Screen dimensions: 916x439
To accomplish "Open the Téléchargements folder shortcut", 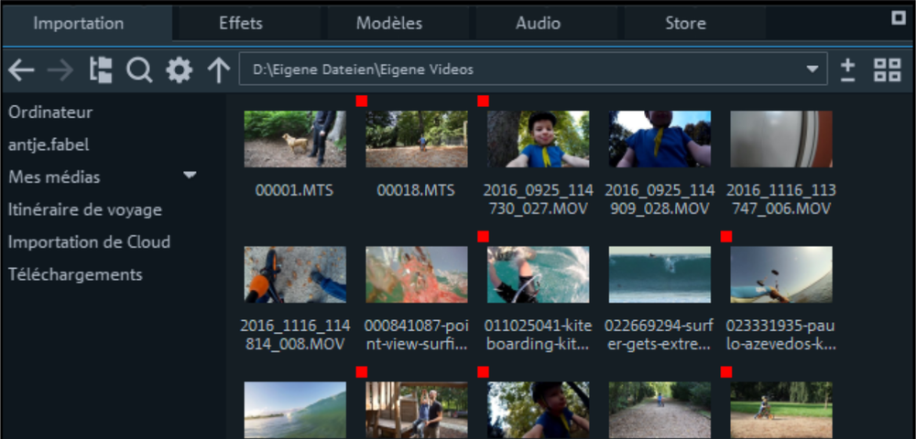I will (x=75, y=274).
